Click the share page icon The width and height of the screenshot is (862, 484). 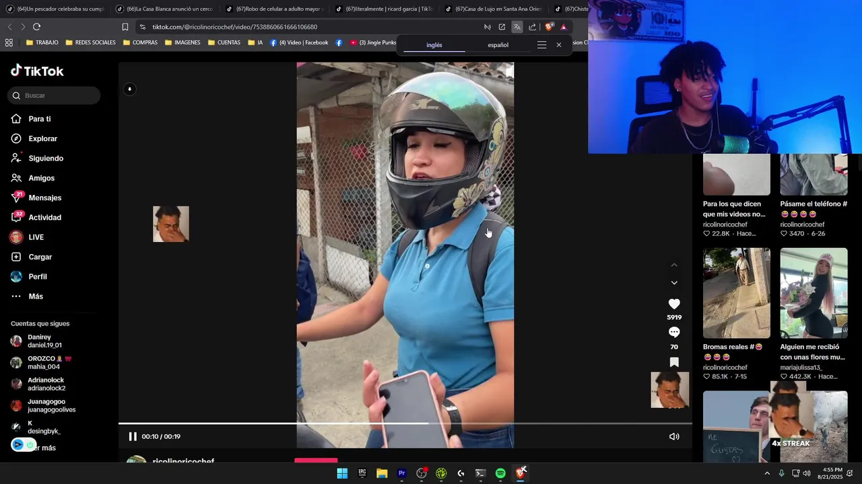pos(532,27)
